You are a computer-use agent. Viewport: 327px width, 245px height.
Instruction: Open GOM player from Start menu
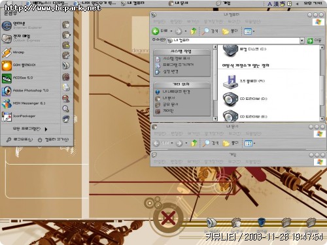(x=30, y=65)
